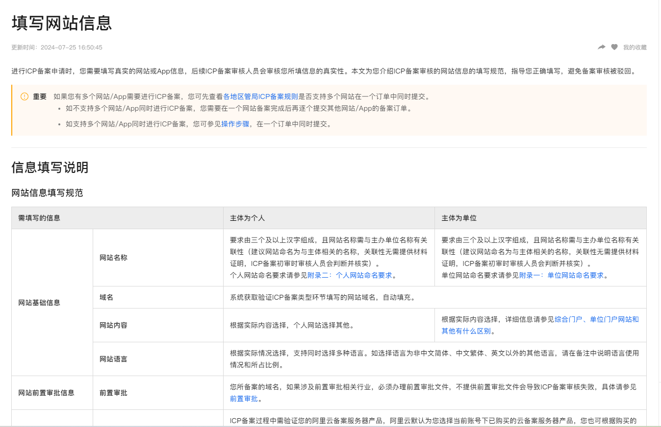This screenshot has width=661, height=427.
Task: Click the bullet 如支持多个网站/App同时进行ICP备案
Action: click(x=199, y=124)
